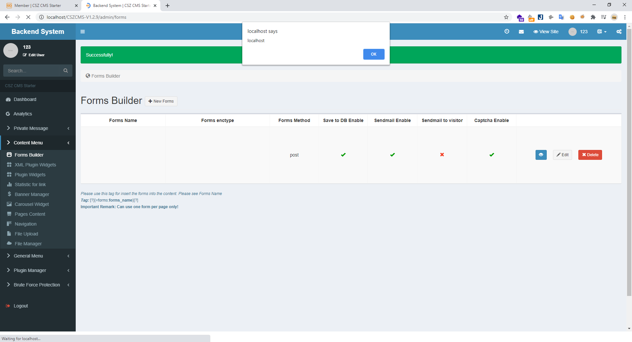
Task: Click the search magnifier icon in sidebar
Action: [66, 70]
